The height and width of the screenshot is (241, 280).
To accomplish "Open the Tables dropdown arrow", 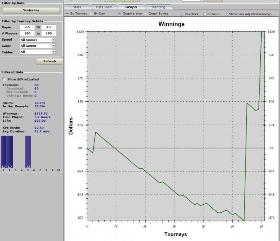I will click(54, 52).
